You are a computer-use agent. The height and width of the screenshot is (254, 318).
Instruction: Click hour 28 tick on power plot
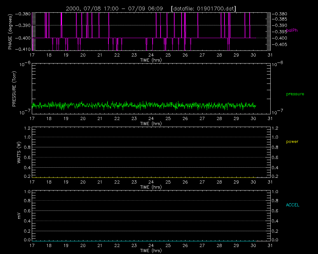(x=219, y=182)
